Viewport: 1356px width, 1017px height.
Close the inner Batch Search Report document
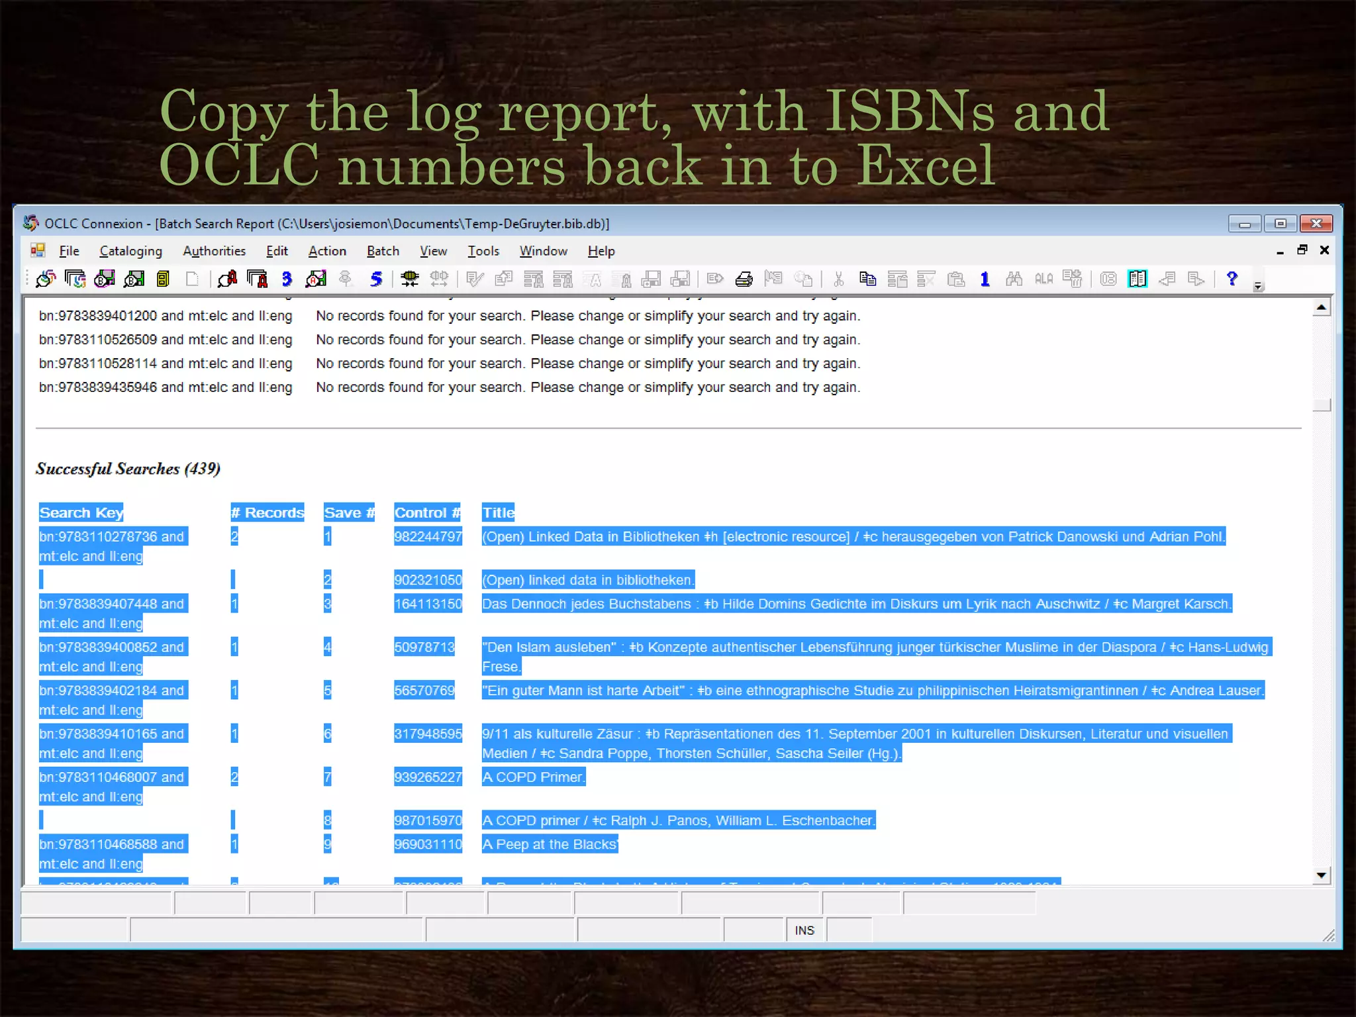pos(1324,250)
